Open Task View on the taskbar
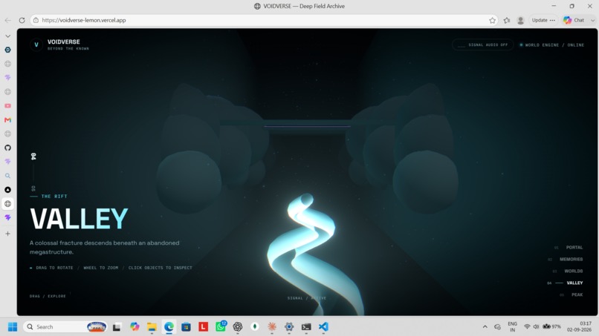The width and height of the screenshot is (599, 336). [117, 327]
